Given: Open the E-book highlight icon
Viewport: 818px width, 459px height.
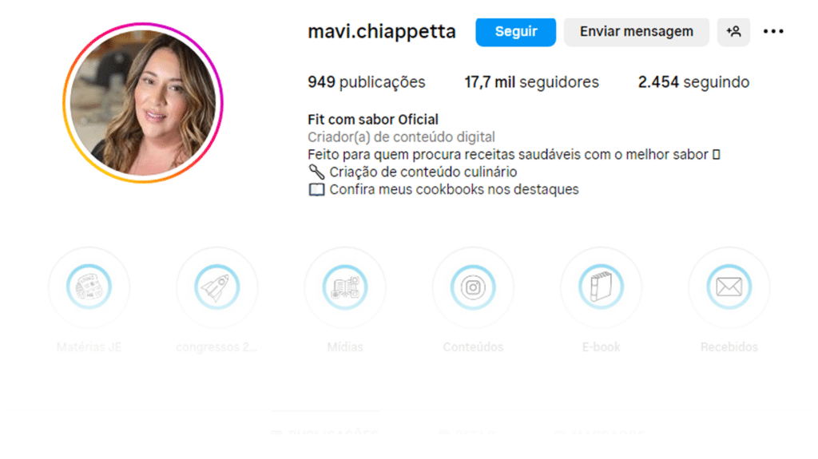Looking at the screenshot, I should 601,287.
